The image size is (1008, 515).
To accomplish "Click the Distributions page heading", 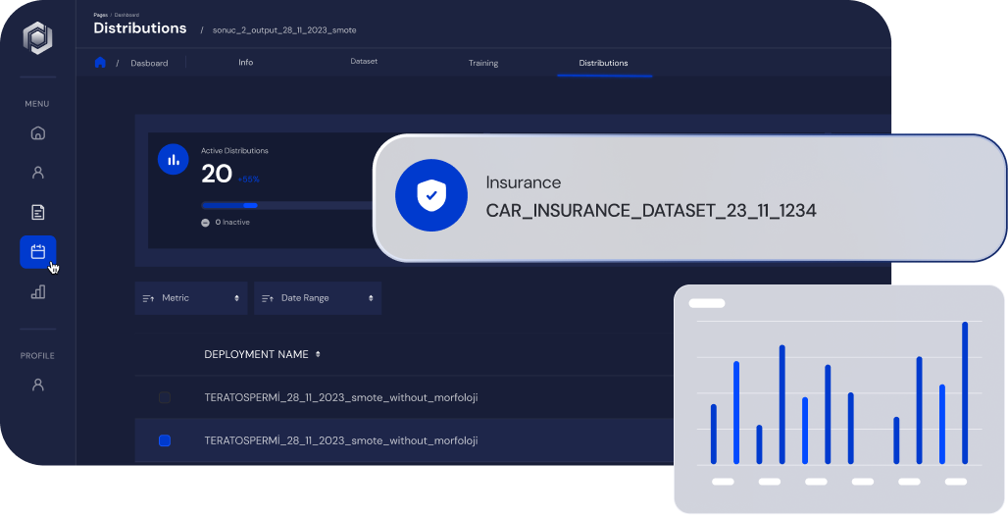I will [140, 28].
